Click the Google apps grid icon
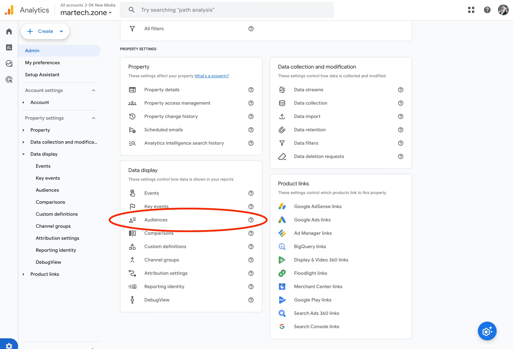This screenshot has height=349, width=513. click(x=471, y=10)
